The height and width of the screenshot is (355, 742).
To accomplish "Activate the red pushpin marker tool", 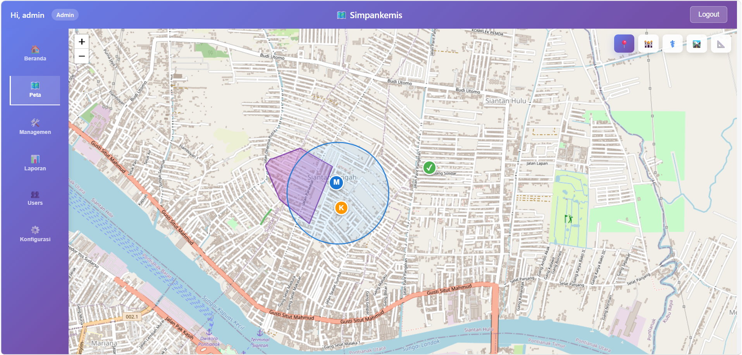I will point(624,44).
